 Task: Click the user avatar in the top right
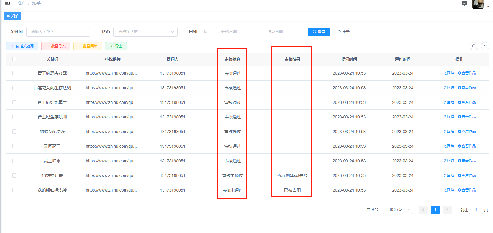[x=478, y=4]
